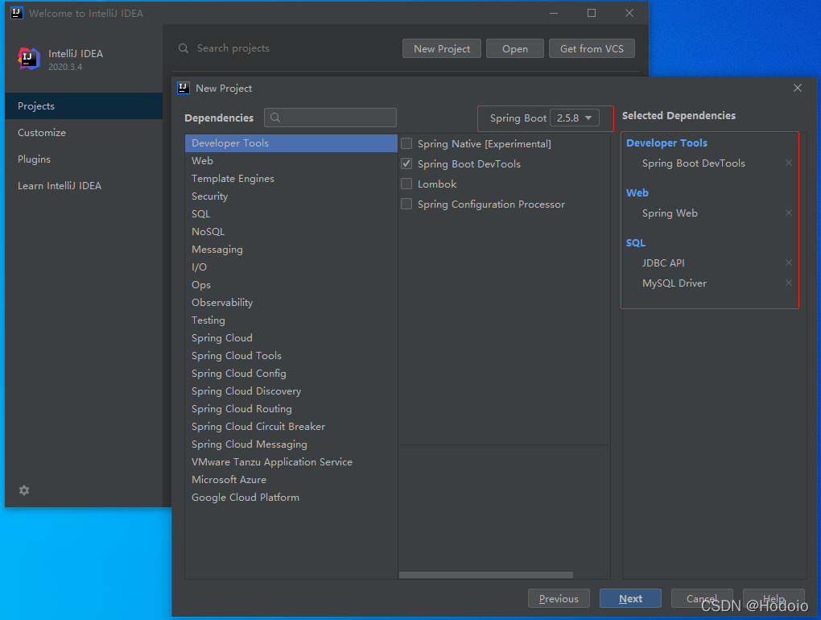The width and height of the screenshot is (821, 620).
Task: Select Spring Cloud Config category
Action: tap(291, 374)
